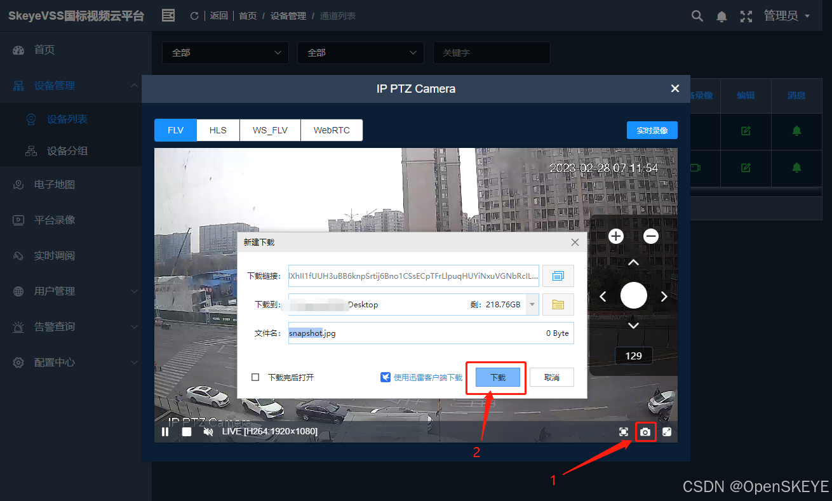Image resolution: width=832 pixels, height=501 pixels.
Task: Switch to the WS_FLV stream tab
Action: 270,130
